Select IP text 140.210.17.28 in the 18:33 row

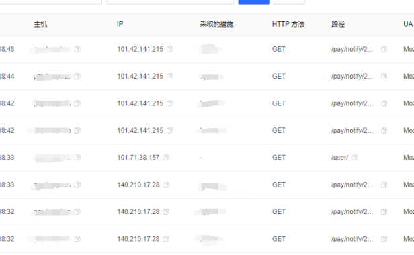tap(138, 185)
